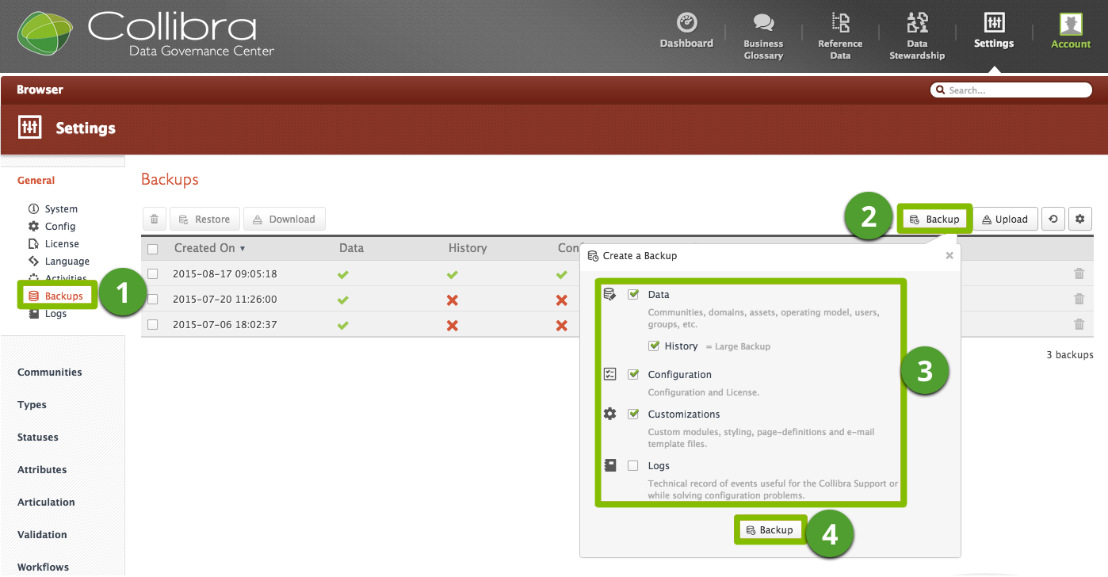Click the refresh backups list icon
The width and height of the screenshot is (1108, 577).
[x=1053, y=220]
